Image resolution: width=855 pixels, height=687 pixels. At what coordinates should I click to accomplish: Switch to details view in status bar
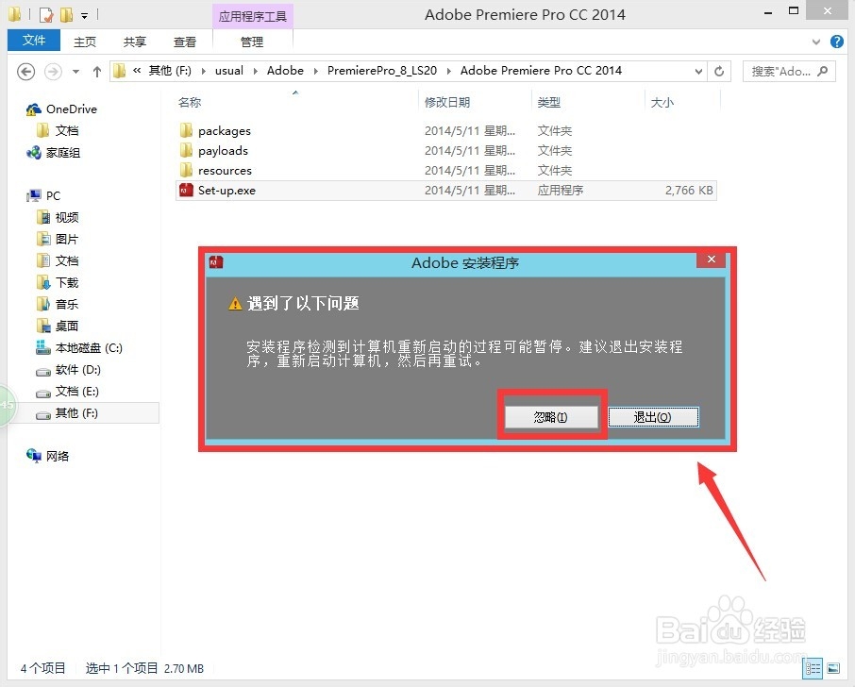pyautogui.click(x=813, y=669)
